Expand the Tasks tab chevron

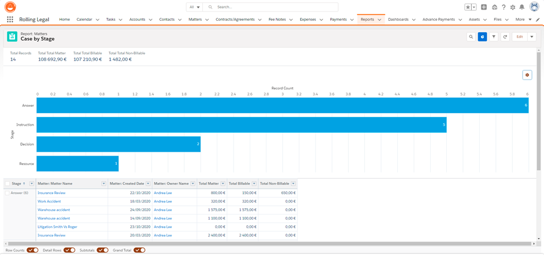(120, 20)
